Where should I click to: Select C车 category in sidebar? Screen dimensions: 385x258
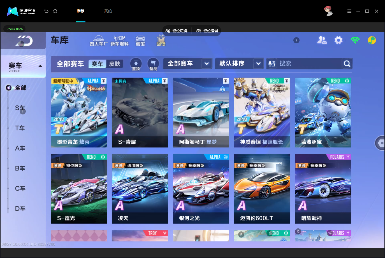tap(20, 189)
